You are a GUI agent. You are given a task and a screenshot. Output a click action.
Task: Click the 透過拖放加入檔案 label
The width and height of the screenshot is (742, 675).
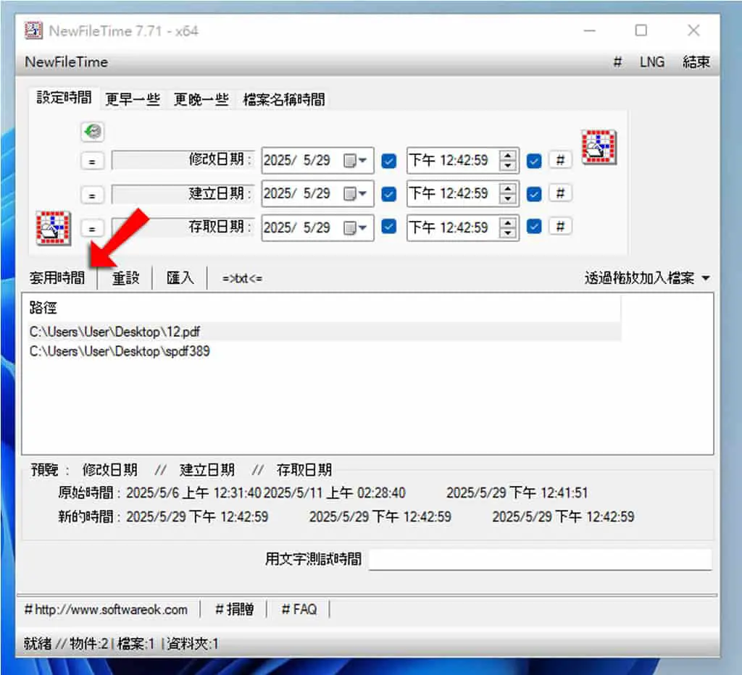(x=639, y=278)
